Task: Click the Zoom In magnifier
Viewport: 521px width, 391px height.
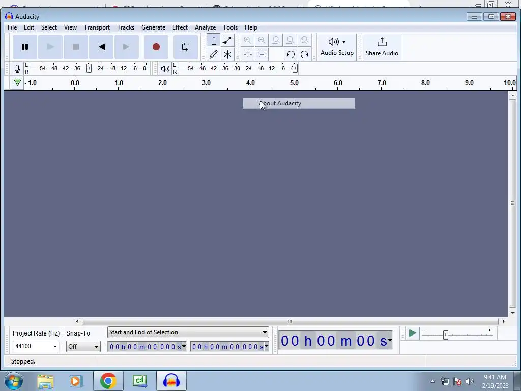Action: (248, 41)
